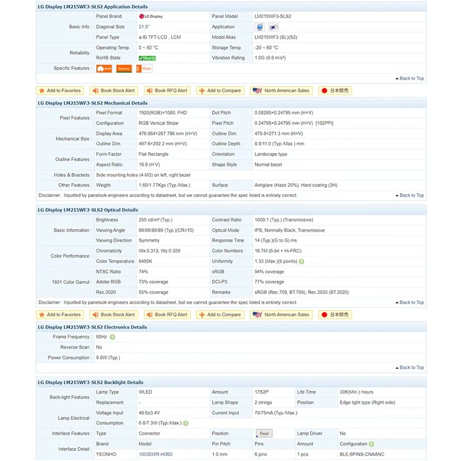Click Book RFQ Alert above Mechanical Details
The width and height of the screenshot is (461, 461).
tap(167, 90)
